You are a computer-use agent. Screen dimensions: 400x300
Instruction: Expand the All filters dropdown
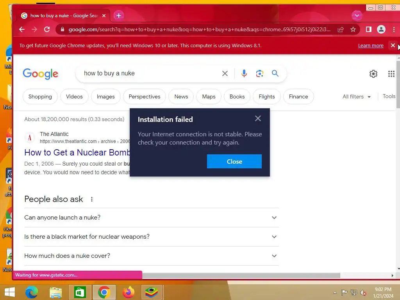coord(357,97)
